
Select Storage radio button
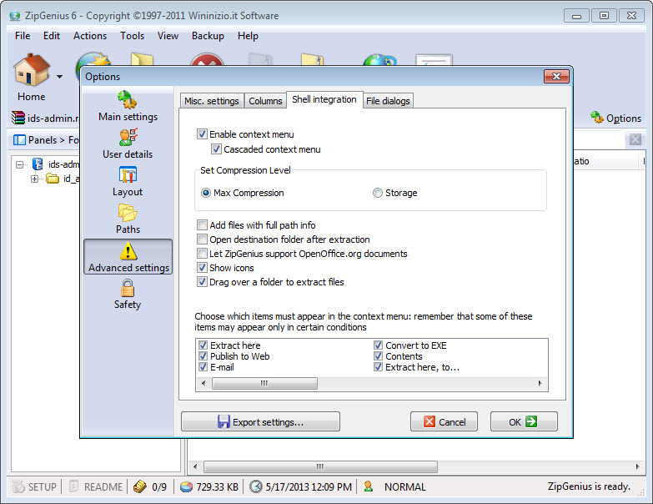click(x=377, y=193)
